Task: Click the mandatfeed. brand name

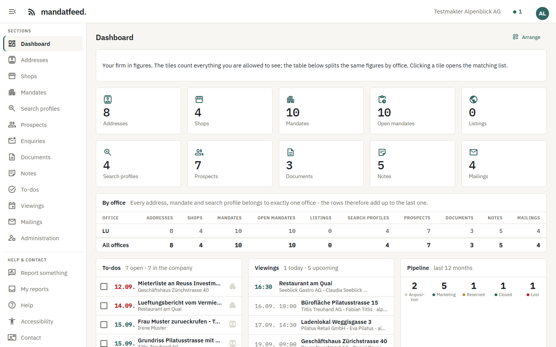Action: (x=64, y=12)
